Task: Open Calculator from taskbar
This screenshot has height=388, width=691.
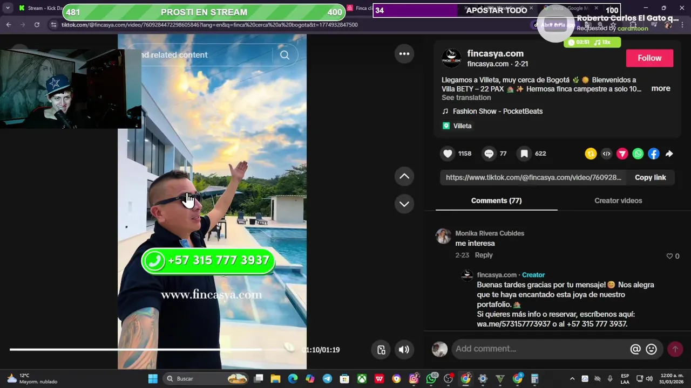Action: coord(534,379)
